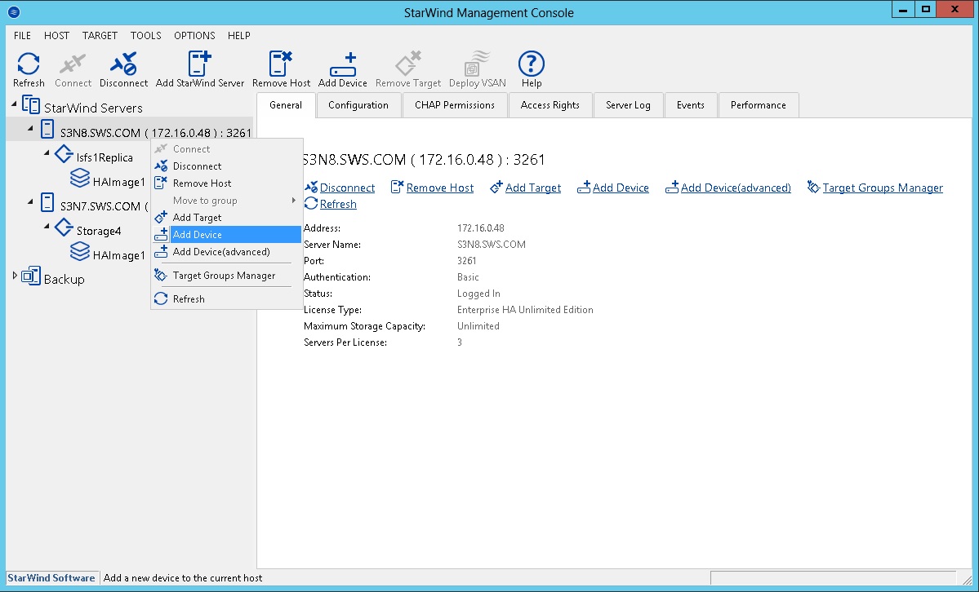Click the Remove Host toolbar icon
979x592 pixels.
click(x=281, y=64)
